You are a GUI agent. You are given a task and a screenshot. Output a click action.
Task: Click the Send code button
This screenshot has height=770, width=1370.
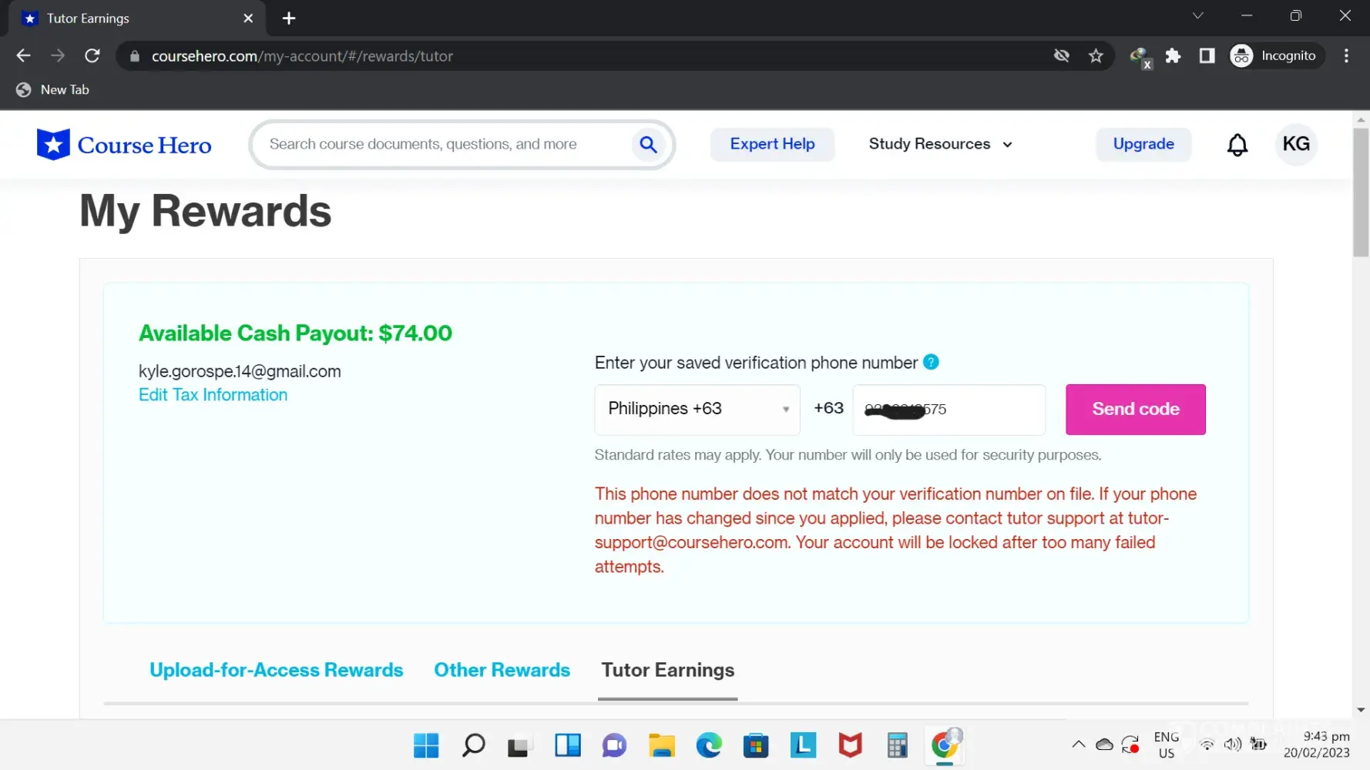[1136, 409]
